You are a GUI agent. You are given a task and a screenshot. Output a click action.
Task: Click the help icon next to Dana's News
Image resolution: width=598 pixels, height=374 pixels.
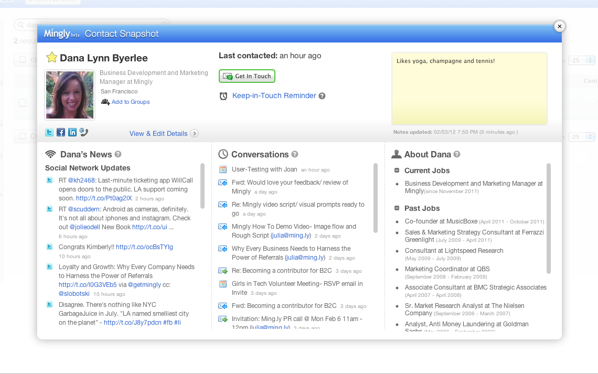point(118,154)
